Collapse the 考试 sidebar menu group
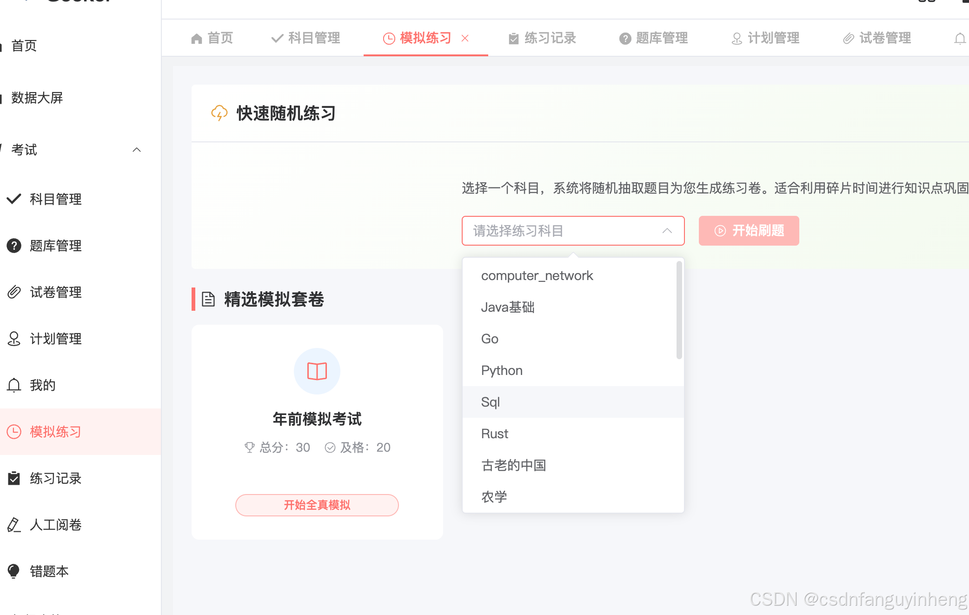 point(136,150)
